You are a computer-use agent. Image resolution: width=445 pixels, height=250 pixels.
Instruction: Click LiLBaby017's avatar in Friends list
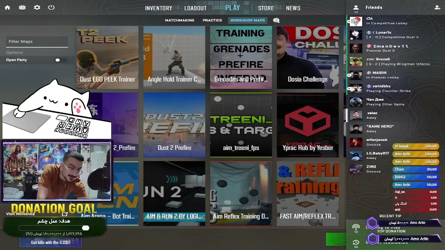(x=356, y=156)
